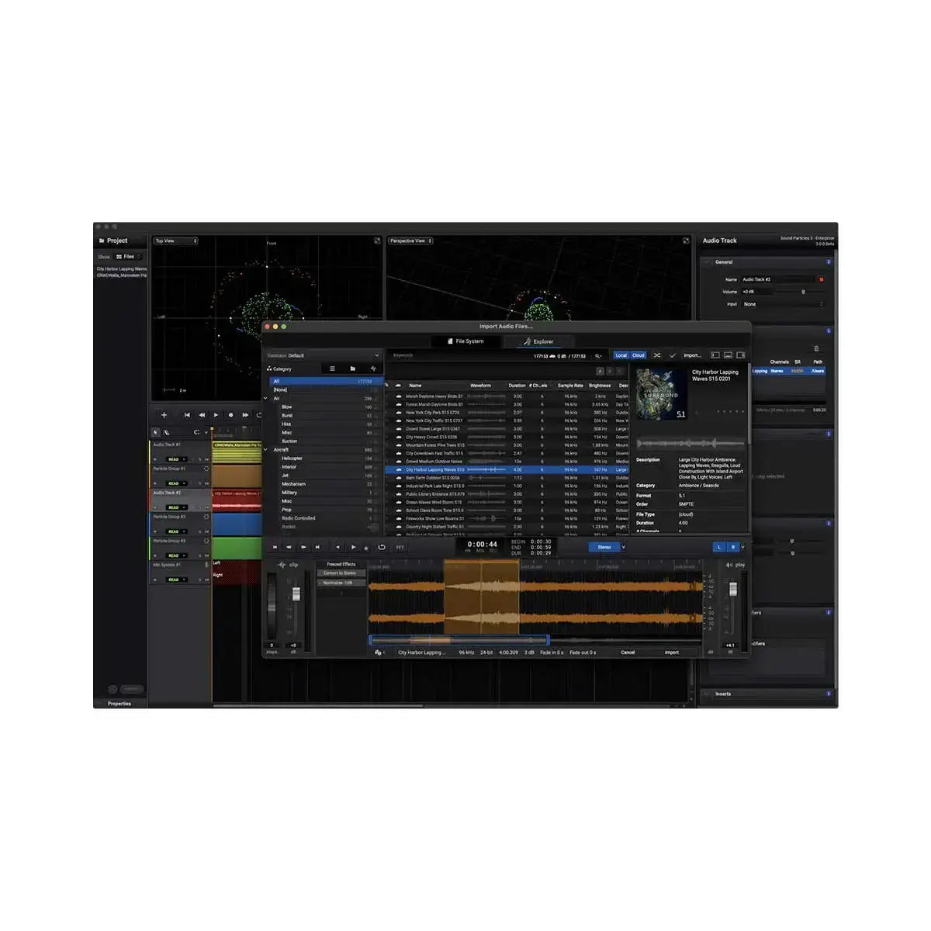Switch to the File System tab
Viewport: 931px width, 931px height.
466,341
